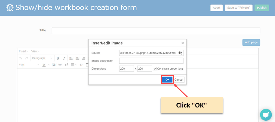275x122 pixels.
Task: Open the chat bubble widget
Action: (x=266, y=115)
